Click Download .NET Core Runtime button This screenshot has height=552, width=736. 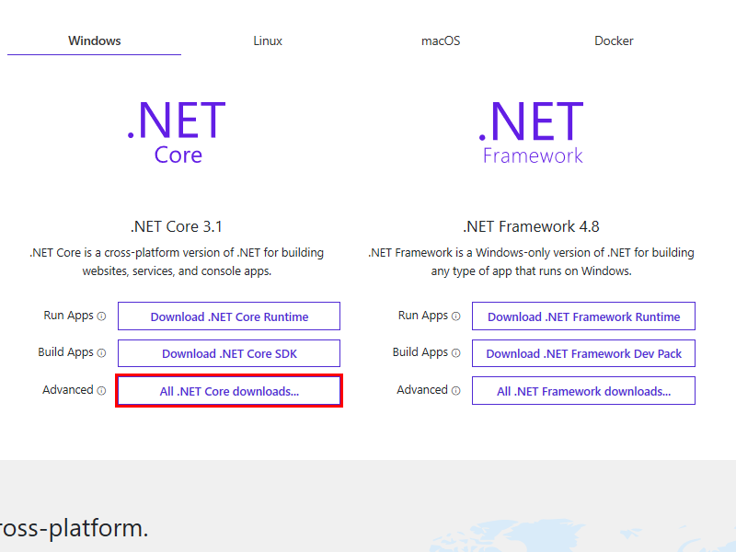pos(229,316)
